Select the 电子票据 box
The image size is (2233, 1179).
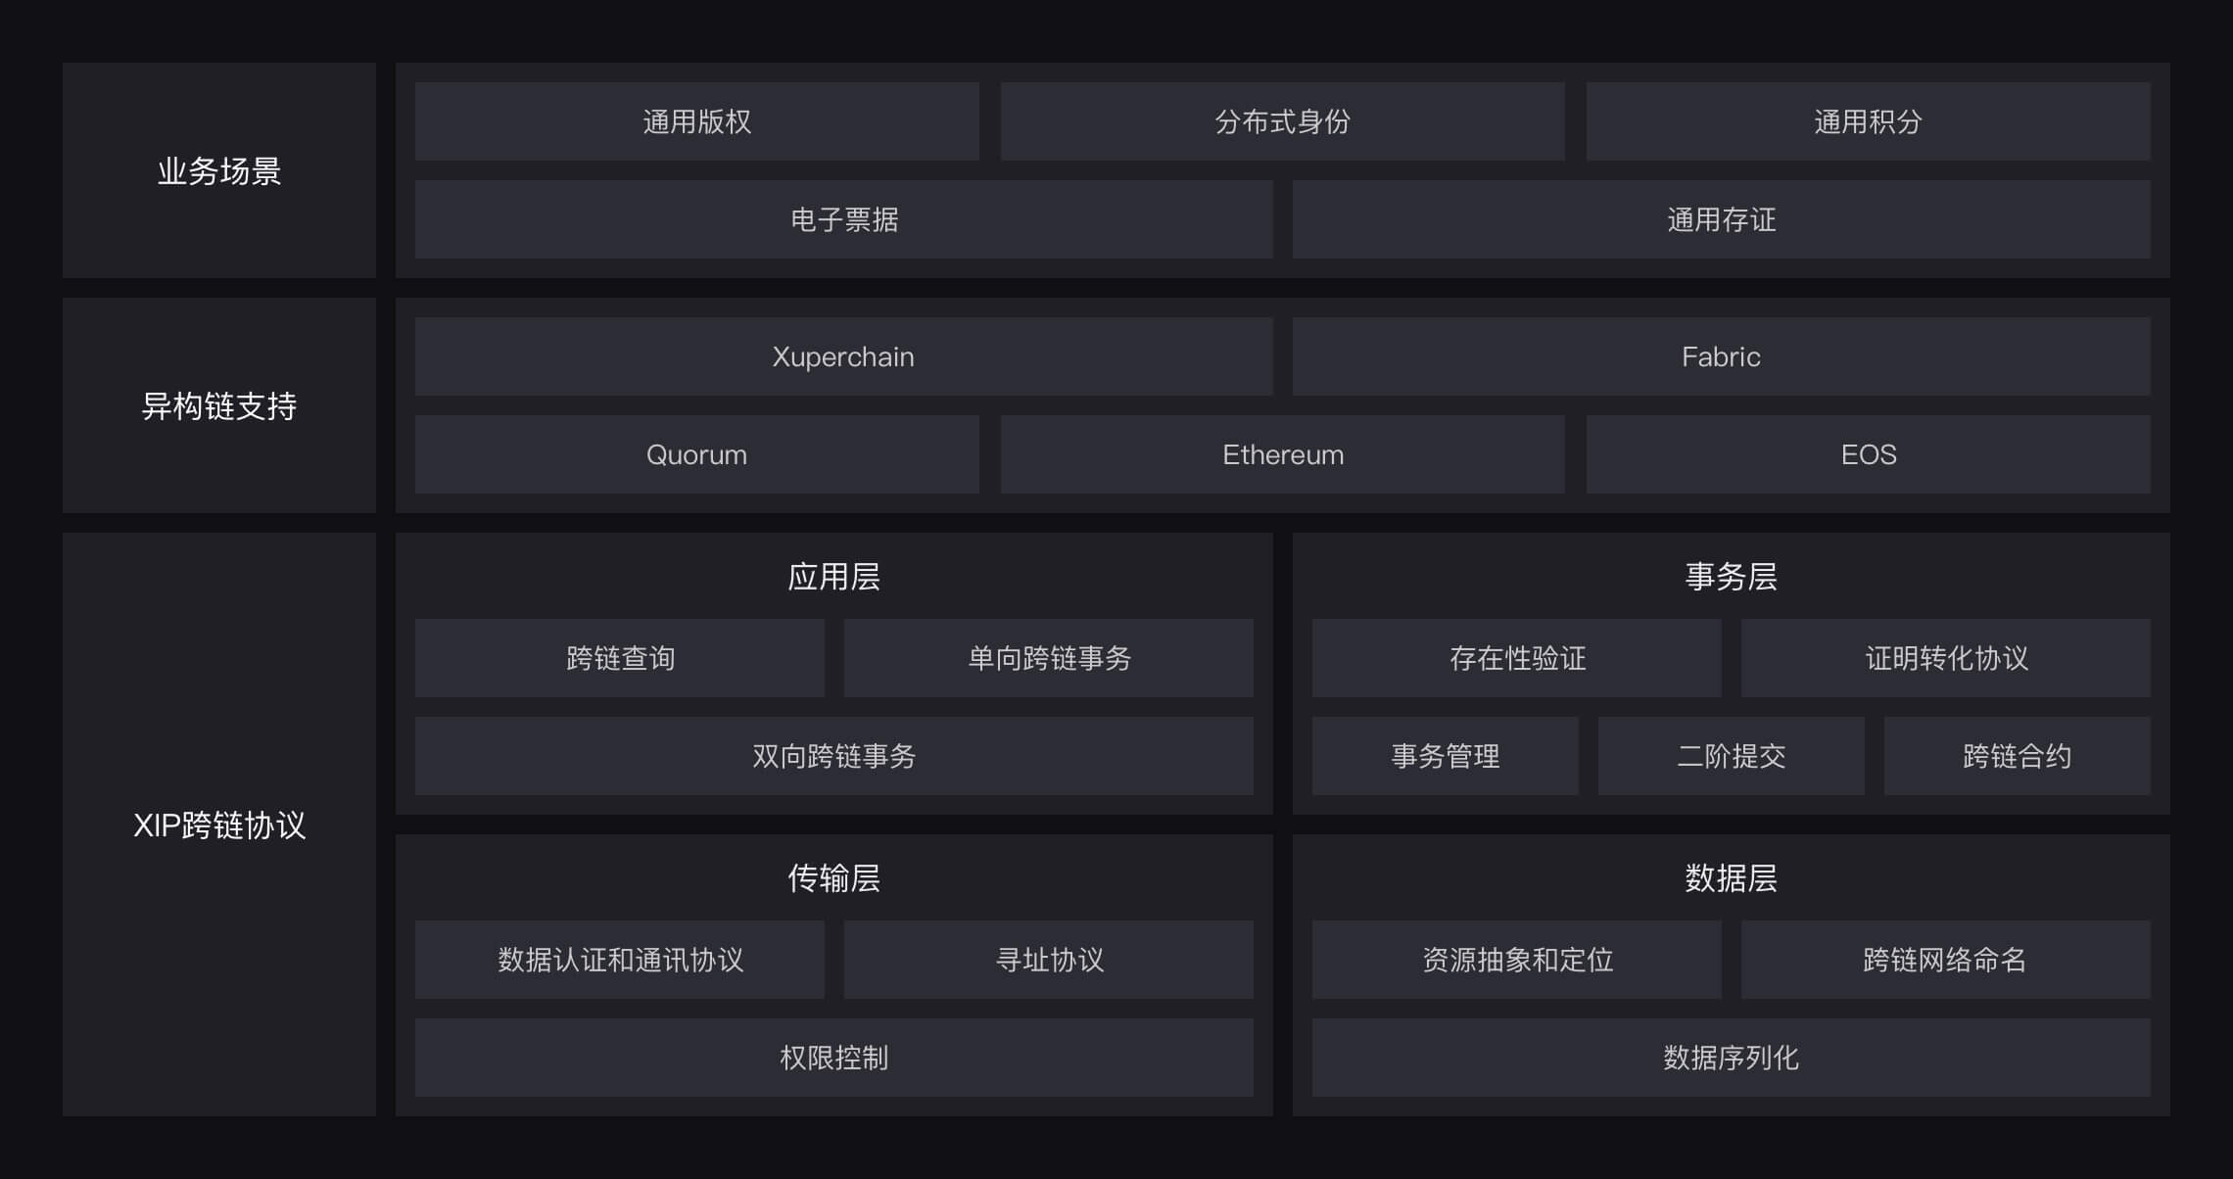[x=843, y=219]
